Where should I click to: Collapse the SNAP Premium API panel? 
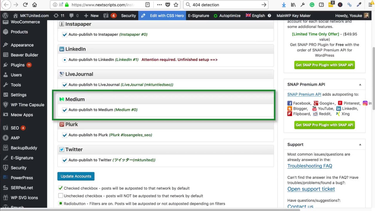(x=360, y=84)
